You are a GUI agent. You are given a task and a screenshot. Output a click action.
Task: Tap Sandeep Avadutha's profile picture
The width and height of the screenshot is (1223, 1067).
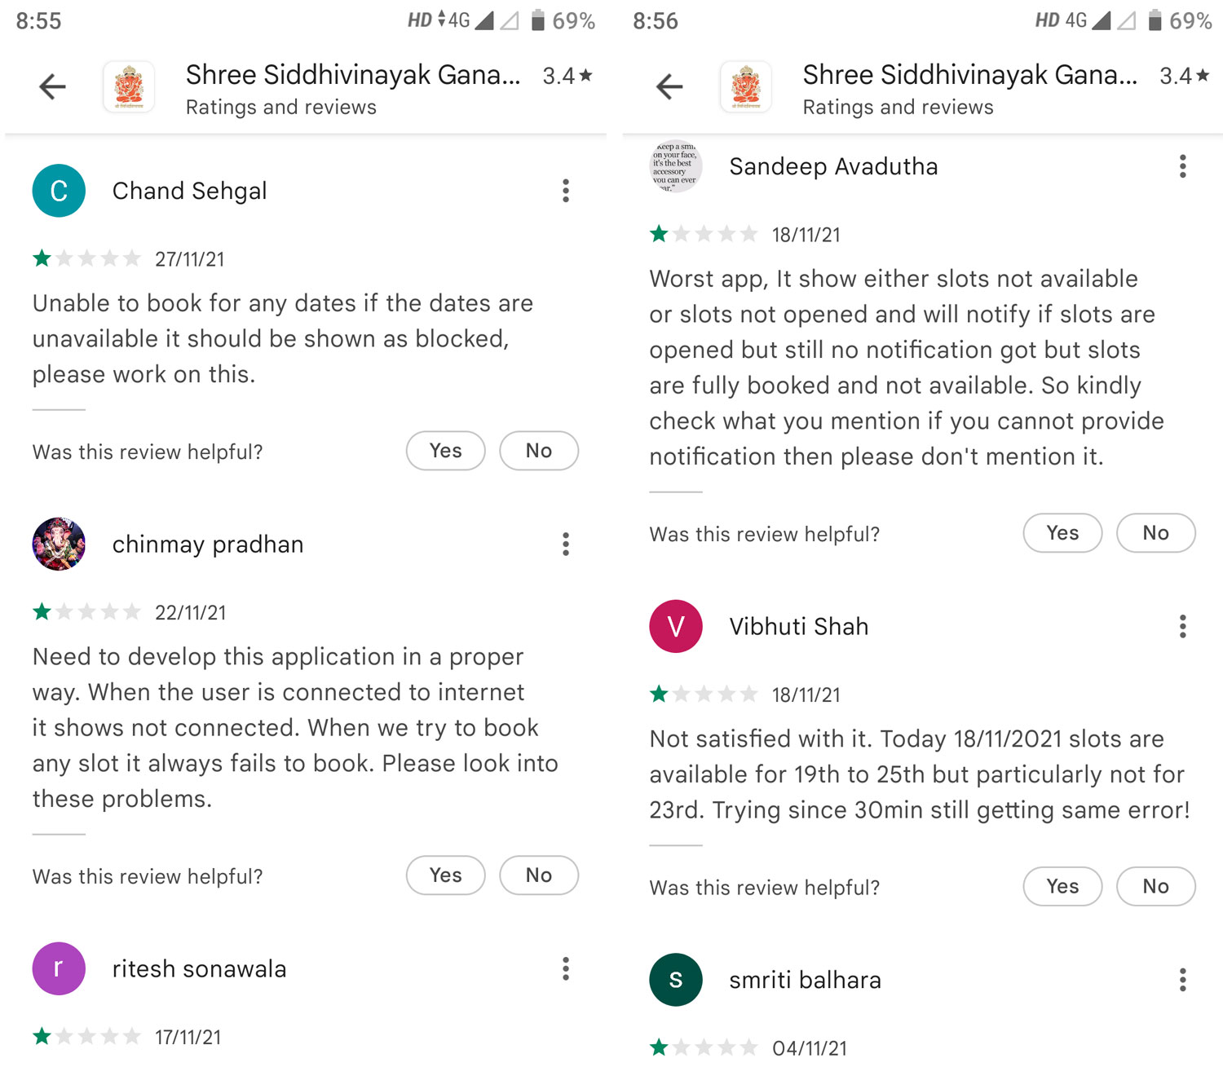(x=675, y=167)
